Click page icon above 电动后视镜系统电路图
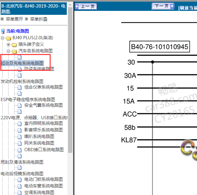This screenshot has width=197, height=195. (20, 168)
